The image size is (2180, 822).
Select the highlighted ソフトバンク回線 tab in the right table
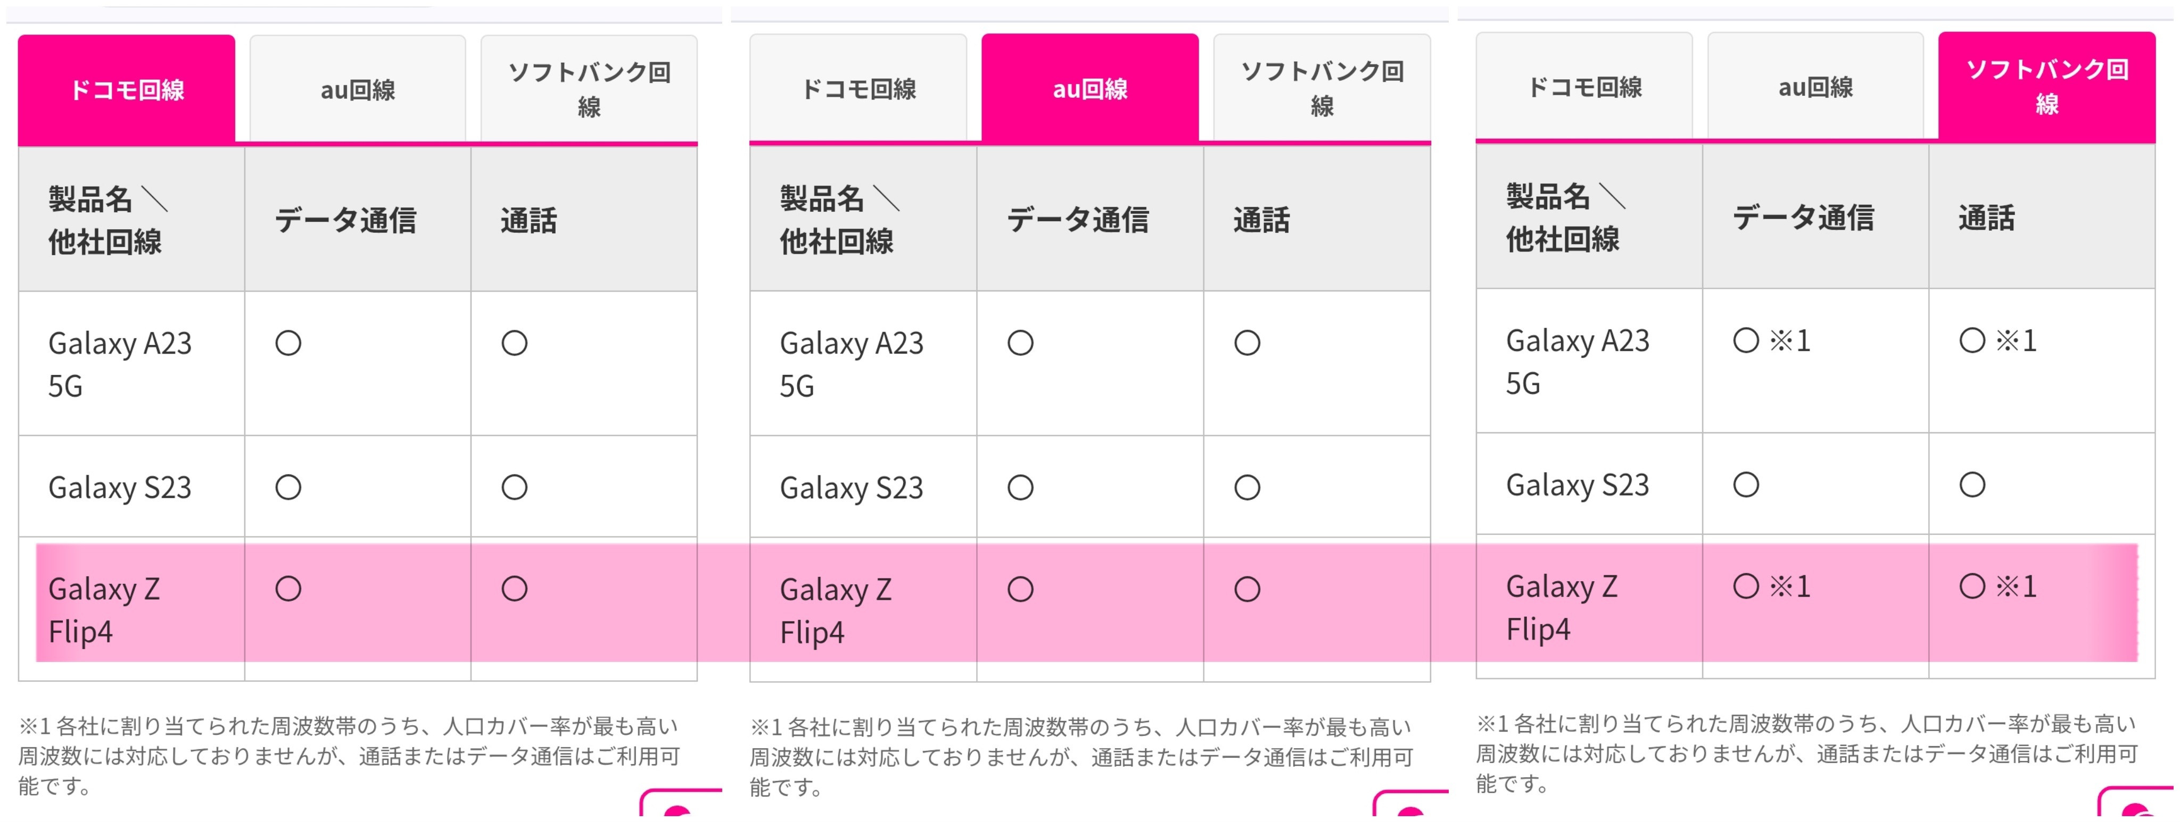pyautogui.click(x=2046, y=86)
